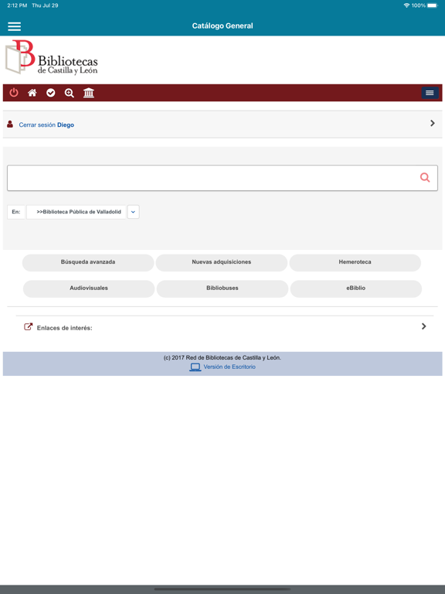The width and height of the screenshot is (445, 594).
Task: Open the Bibliobuses section
Action: pos(222,288)
